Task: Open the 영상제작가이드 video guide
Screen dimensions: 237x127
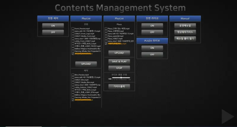Action: [185, 32]
